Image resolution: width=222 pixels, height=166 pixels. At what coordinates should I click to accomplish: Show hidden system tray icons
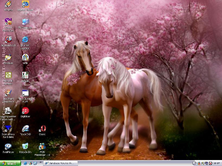tap(194, 163)
